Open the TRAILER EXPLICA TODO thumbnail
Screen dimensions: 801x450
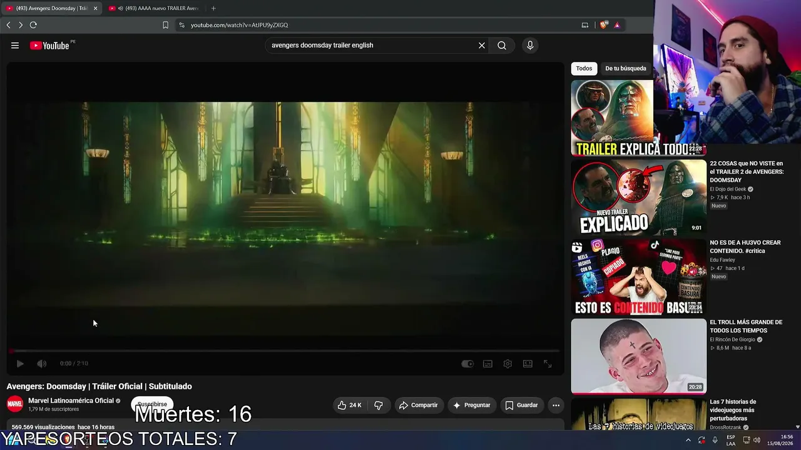coord(638,117)
